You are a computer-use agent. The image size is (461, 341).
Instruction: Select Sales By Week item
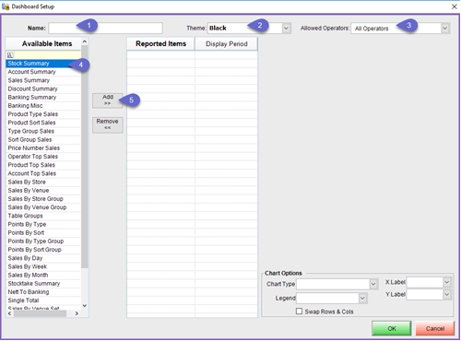pos(43,266)
